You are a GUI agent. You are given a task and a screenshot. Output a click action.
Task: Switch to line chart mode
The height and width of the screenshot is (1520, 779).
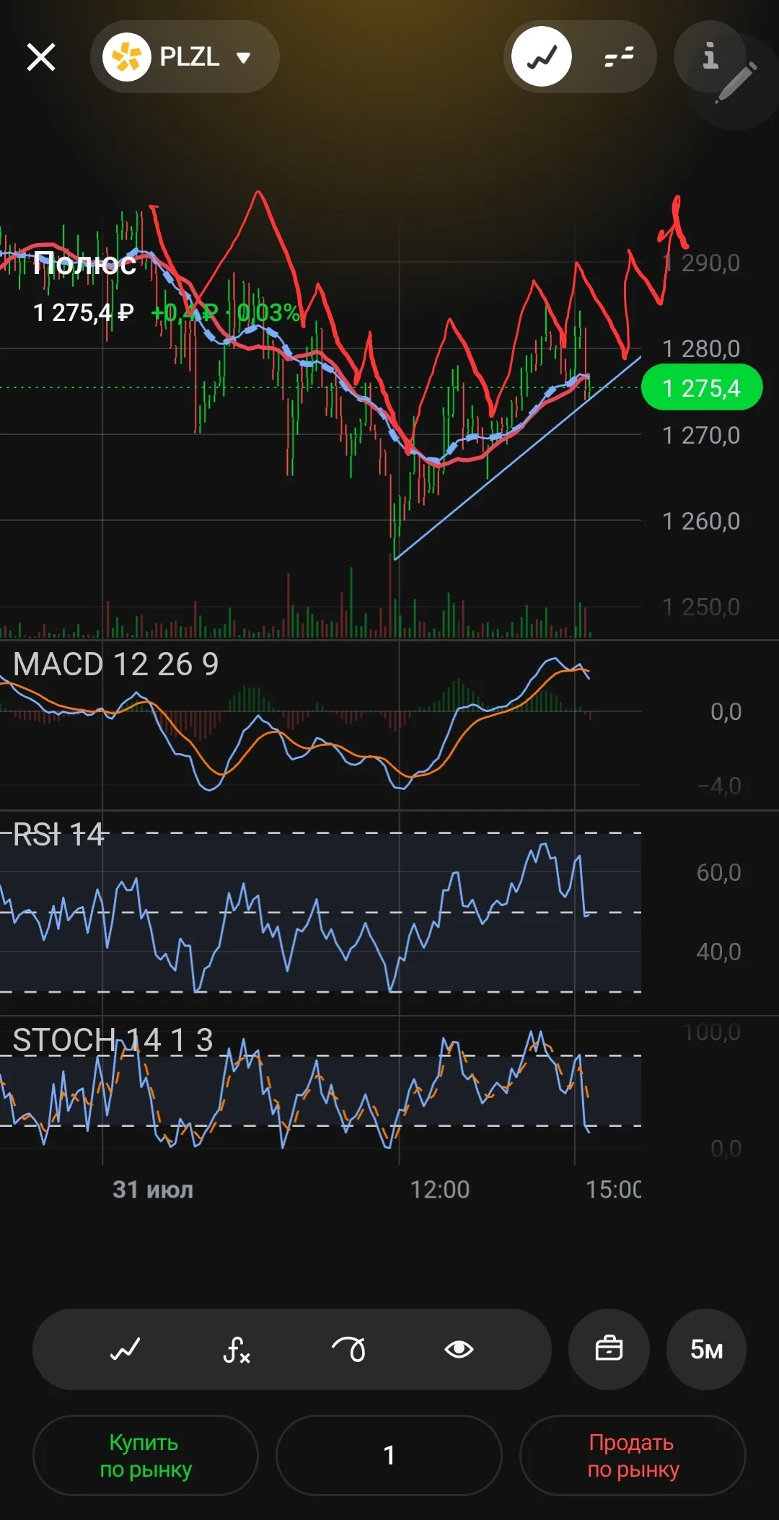(x=542, y=56)
